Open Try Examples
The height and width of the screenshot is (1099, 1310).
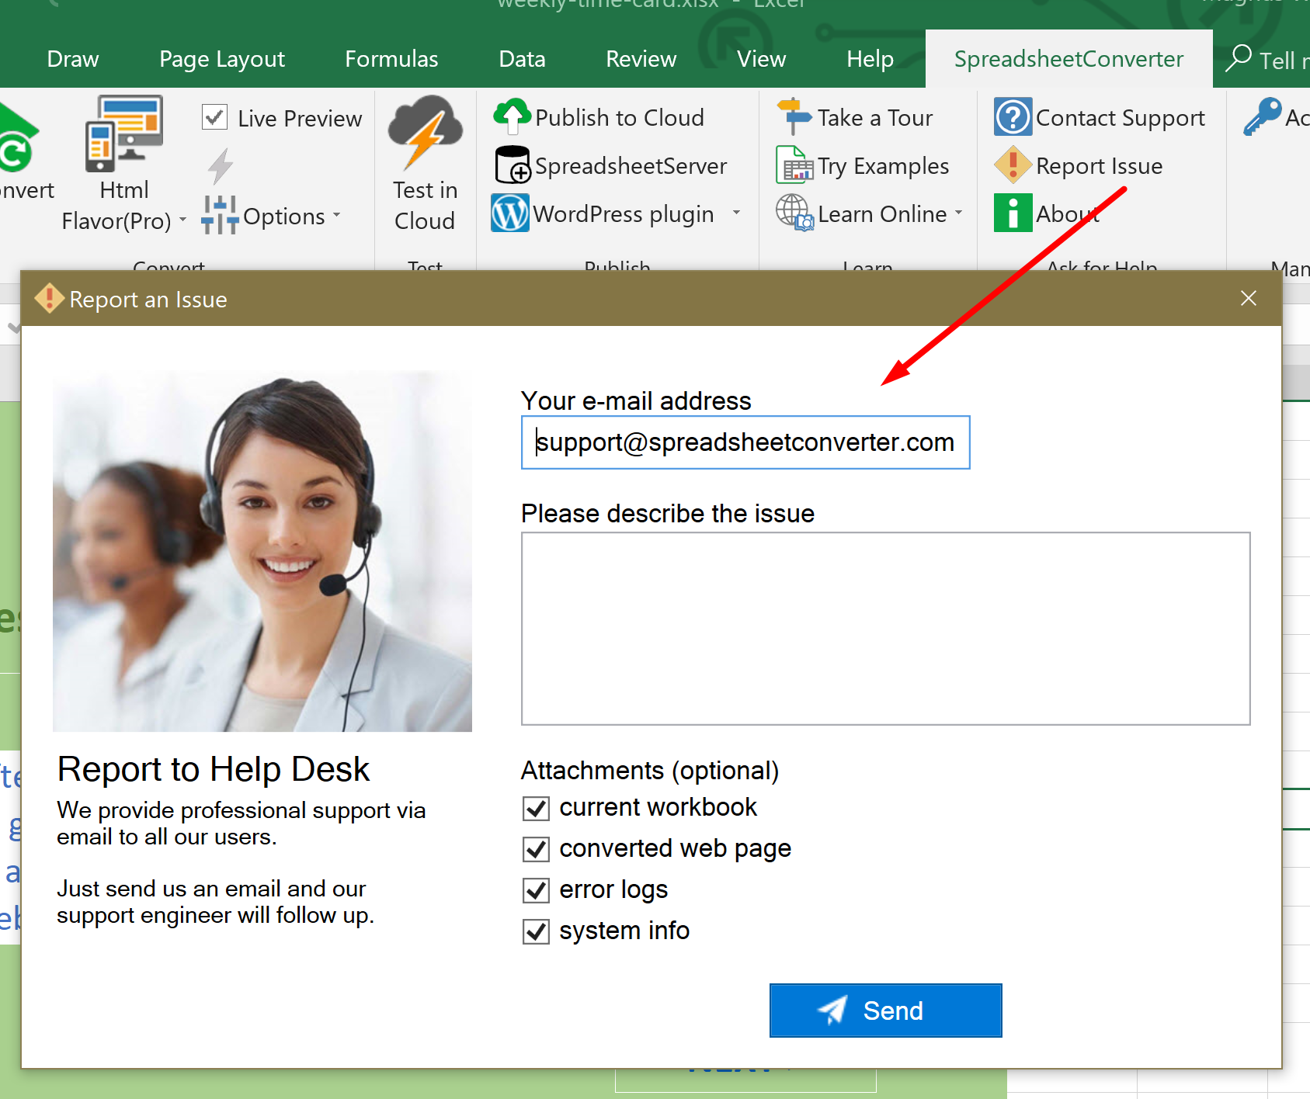tap(794, 165)
